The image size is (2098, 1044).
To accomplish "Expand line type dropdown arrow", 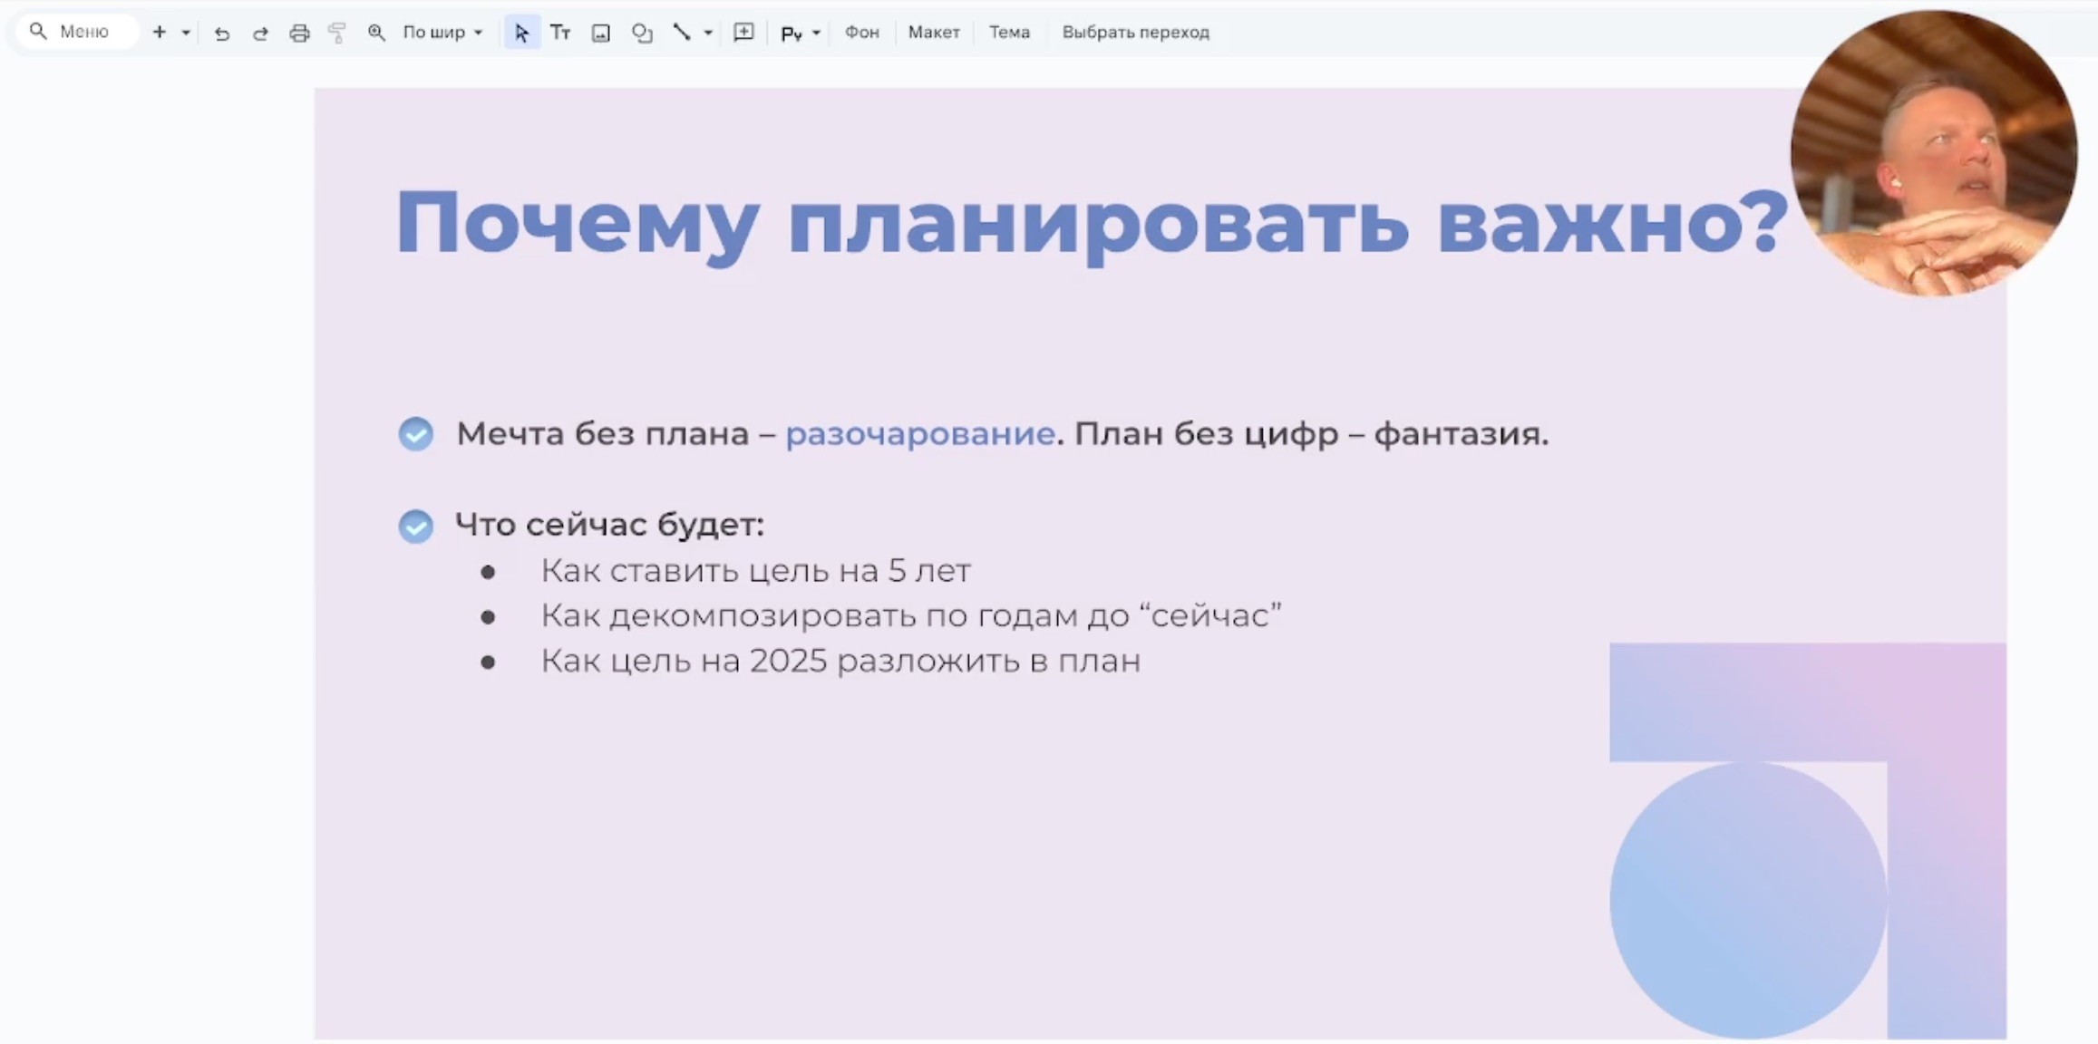I will pos(708,33).
